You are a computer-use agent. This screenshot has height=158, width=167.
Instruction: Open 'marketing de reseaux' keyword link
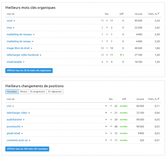(x=19, y=35)
